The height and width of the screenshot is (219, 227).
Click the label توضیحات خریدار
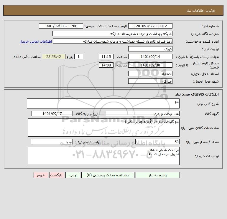[207, 156]
